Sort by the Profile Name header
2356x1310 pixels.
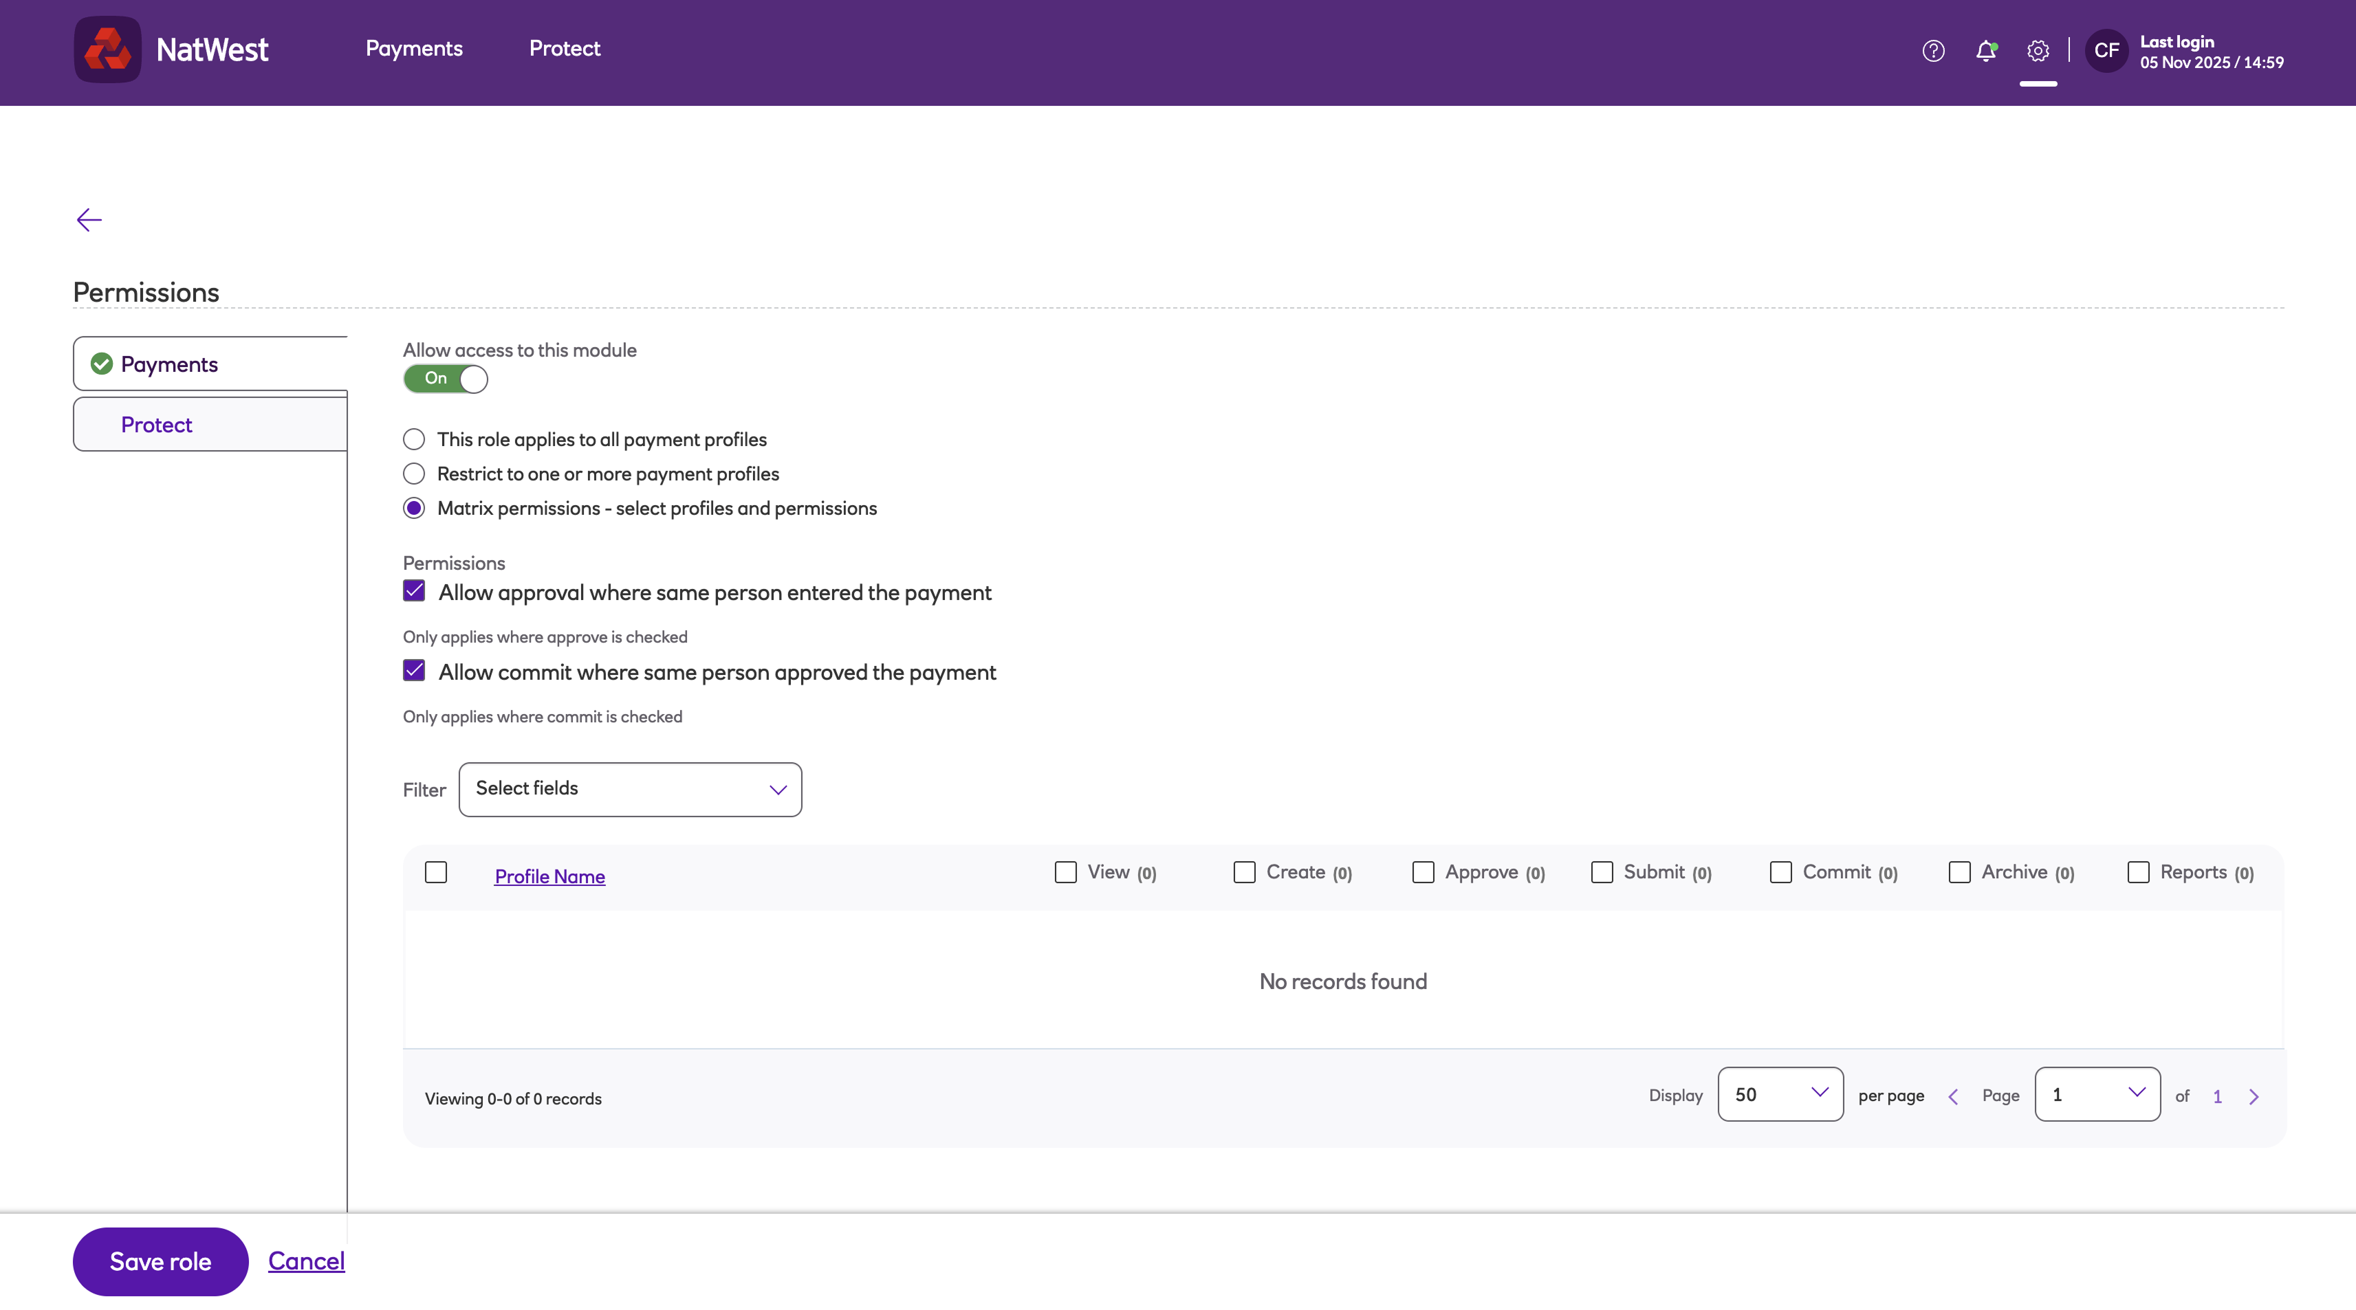pos(549,876)
